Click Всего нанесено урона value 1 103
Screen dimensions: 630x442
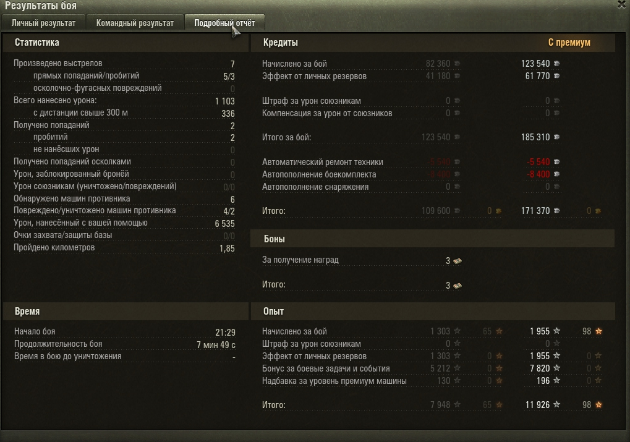(x=225, y=101)
